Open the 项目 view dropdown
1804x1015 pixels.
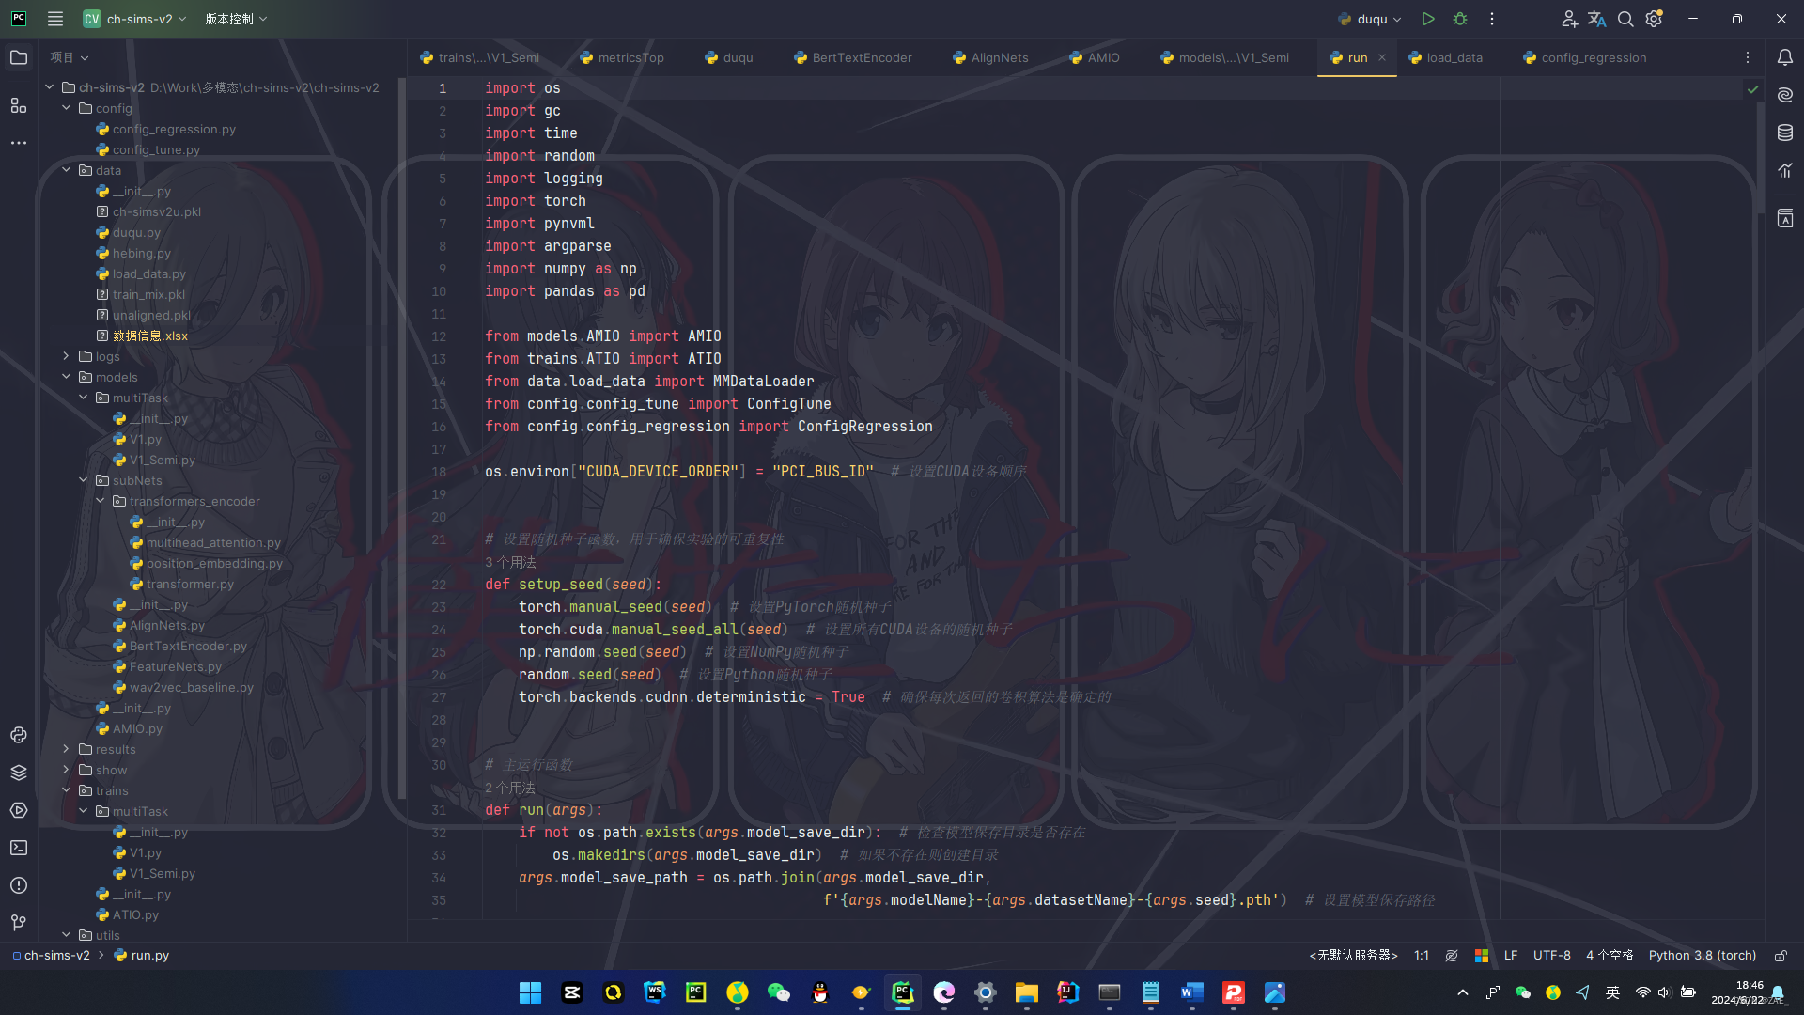(x=70, y=57)
